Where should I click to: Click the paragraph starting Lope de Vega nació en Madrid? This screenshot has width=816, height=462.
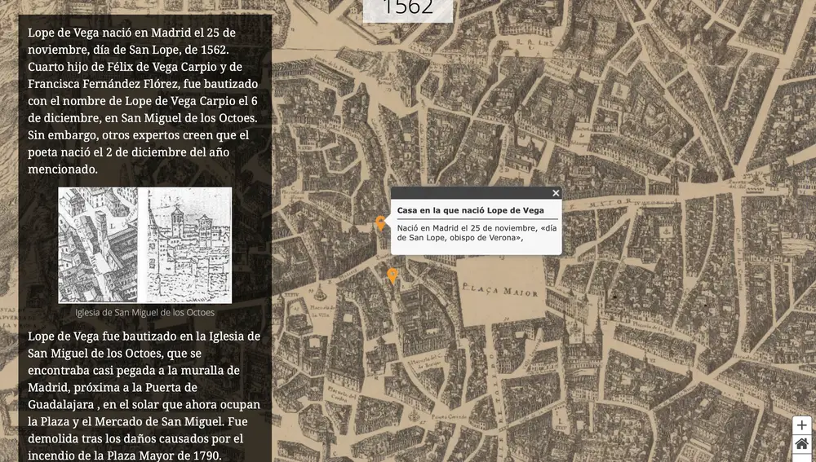pyautogui.click(x=144, y=101)
